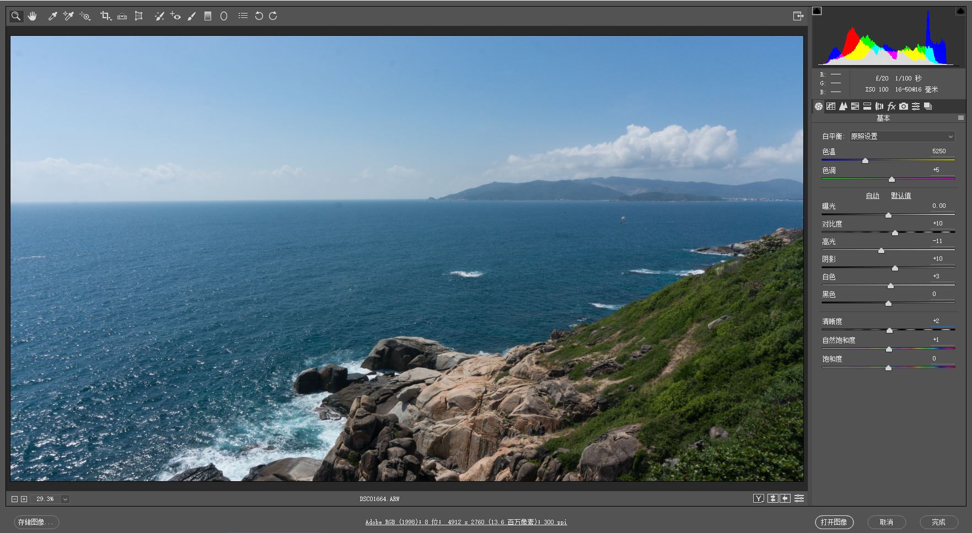Select the Adjustment Brush tool
This screenshot has width=972, height=533.
point(191,16)
